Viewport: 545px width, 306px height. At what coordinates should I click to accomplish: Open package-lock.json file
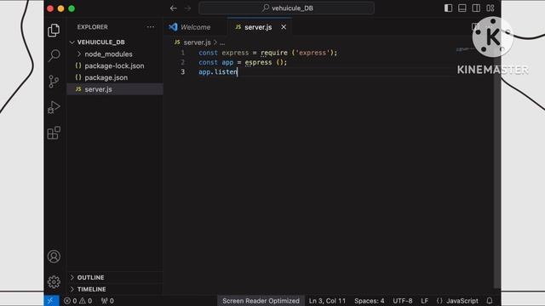[115, 66]
